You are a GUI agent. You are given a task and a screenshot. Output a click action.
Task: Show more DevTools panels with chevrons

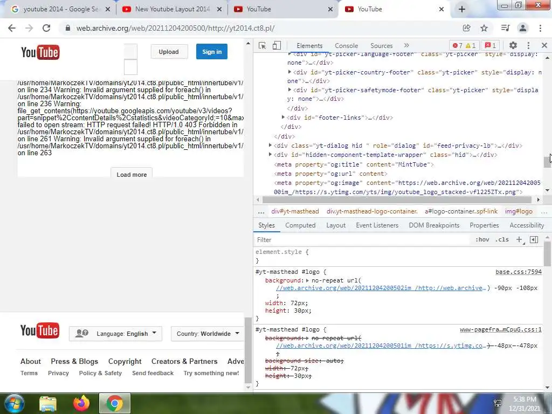406,45
